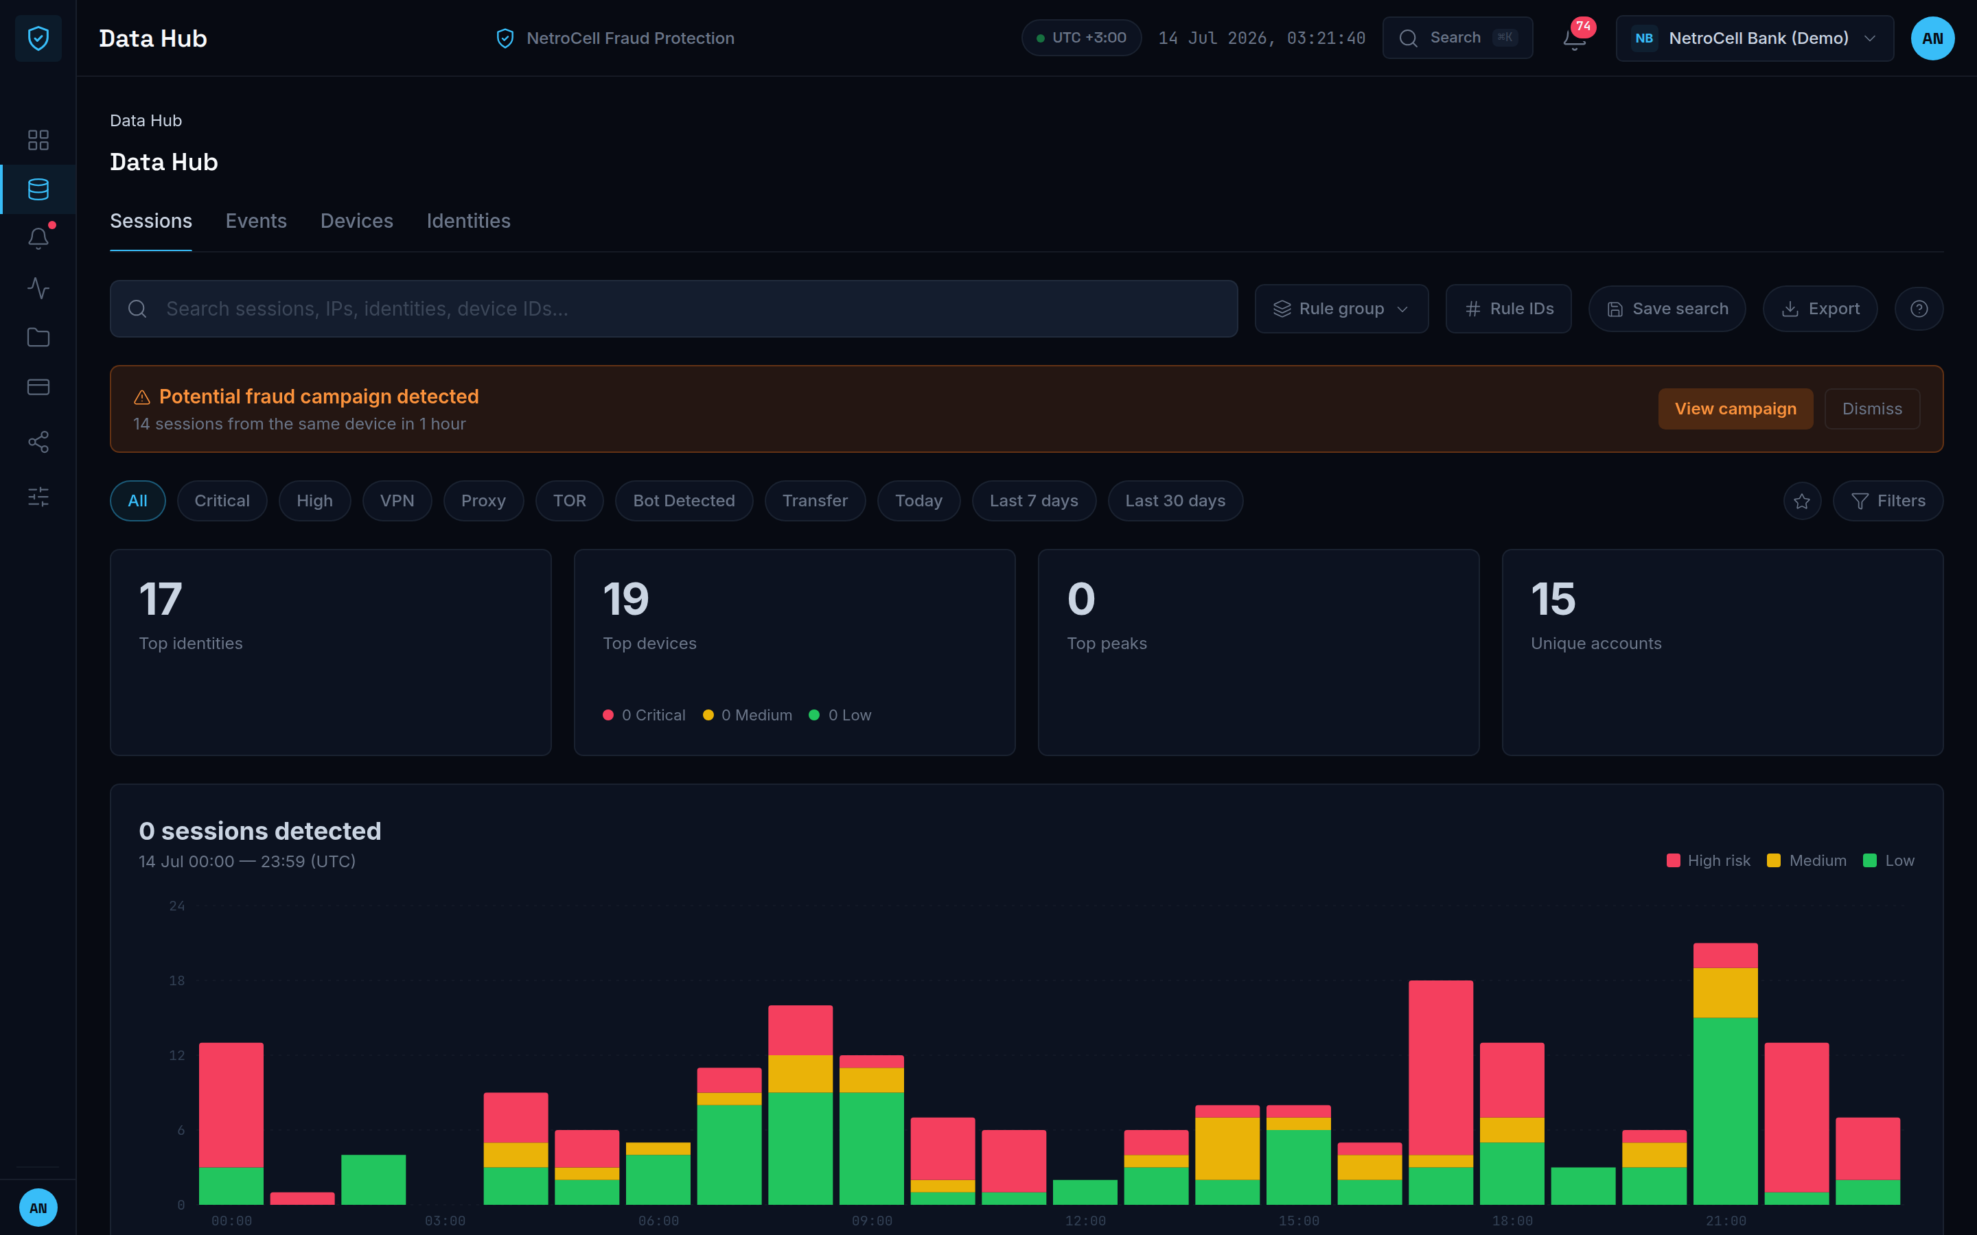Toggle the Last 30 days chip
This screenshot has height=1235, width=1977.
click(1175, 501)
